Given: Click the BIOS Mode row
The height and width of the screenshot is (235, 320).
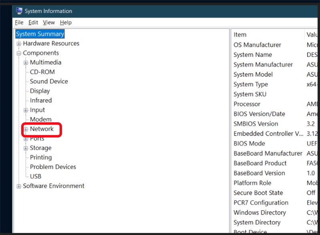Looking at the screenshot, I should 275,143.
